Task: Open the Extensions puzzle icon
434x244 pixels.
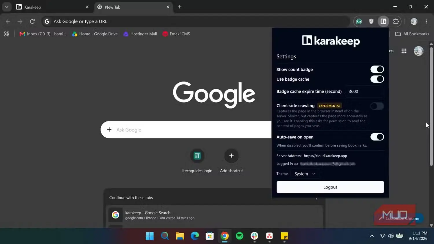Action: click(x=396, y=21)
